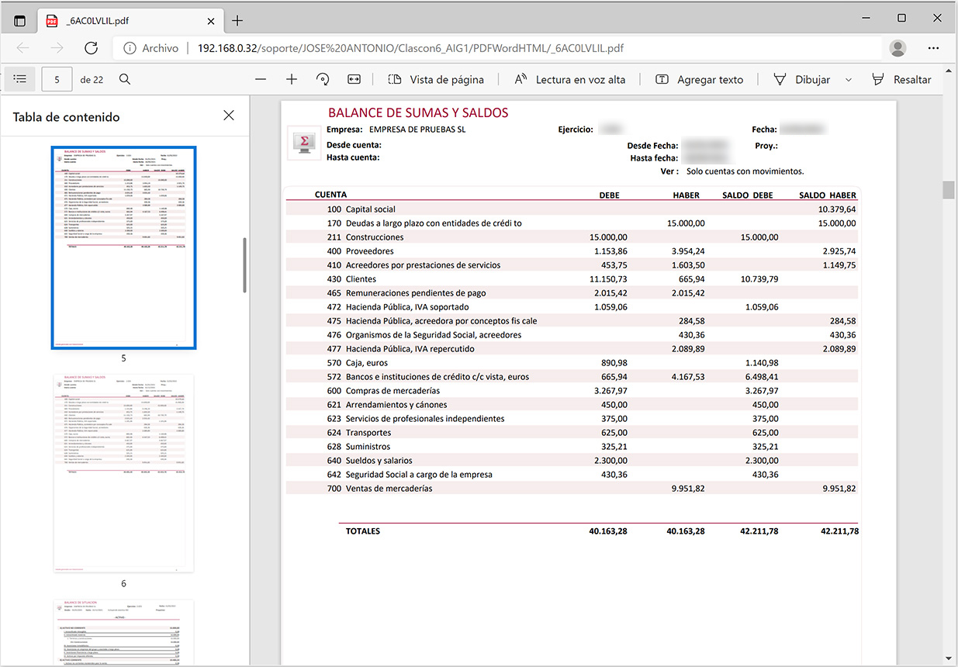Click the EMPRESA DE PRUEBAS SL text
The image size is (958, 667).
[417, 130]
